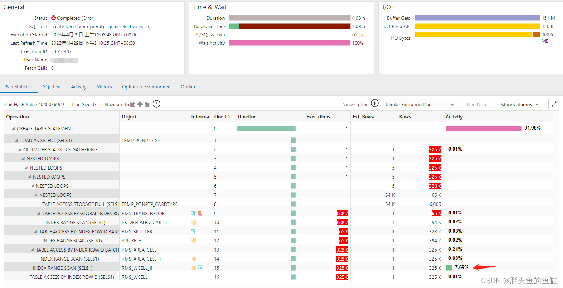563x288 pixels.
Task: Select TABLE ACCESS BY INDEX ROWID row for RMS_WCELL
Action: coord(279,277)
